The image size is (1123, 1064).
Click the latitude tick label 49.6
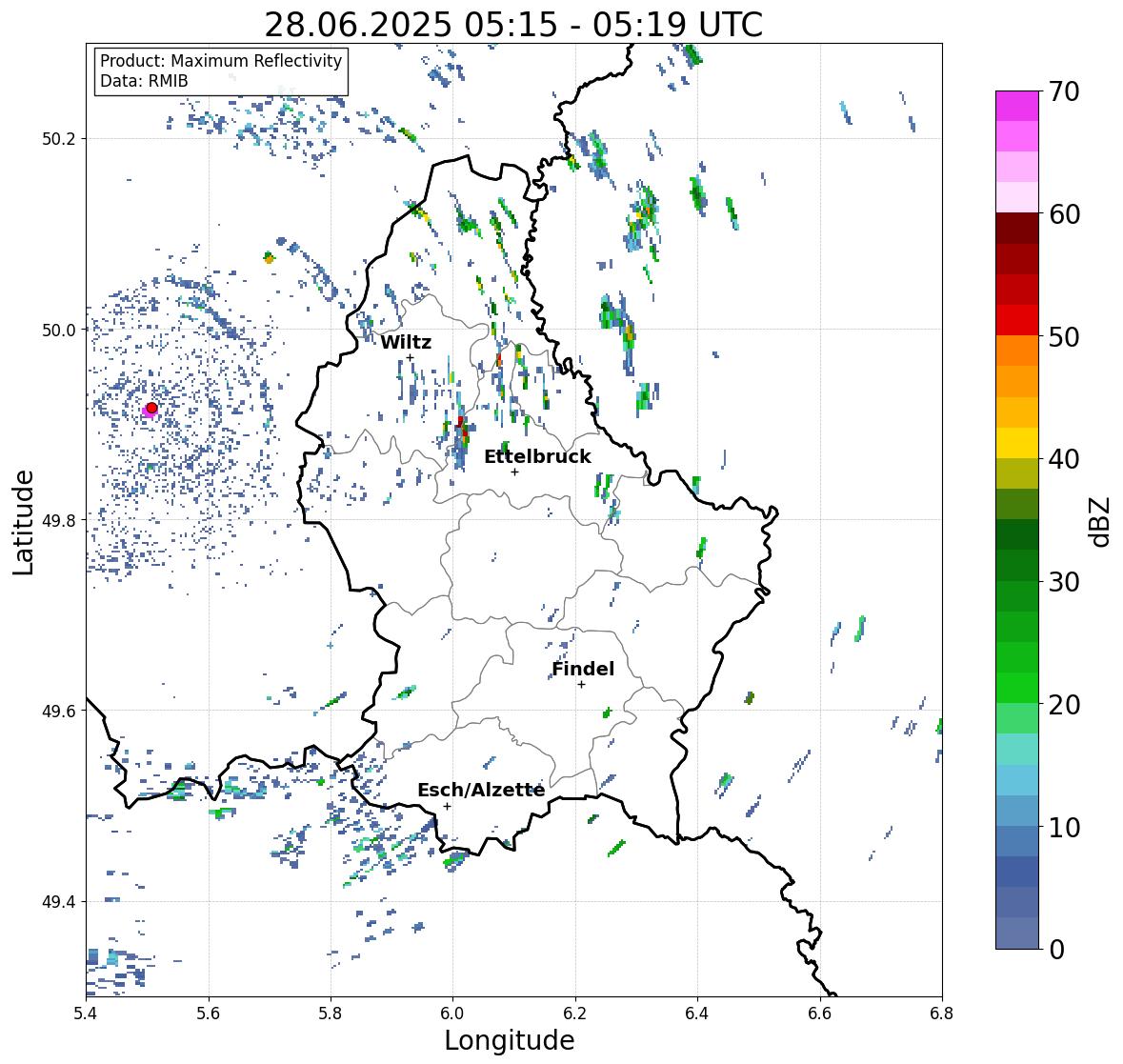[59, 711]
